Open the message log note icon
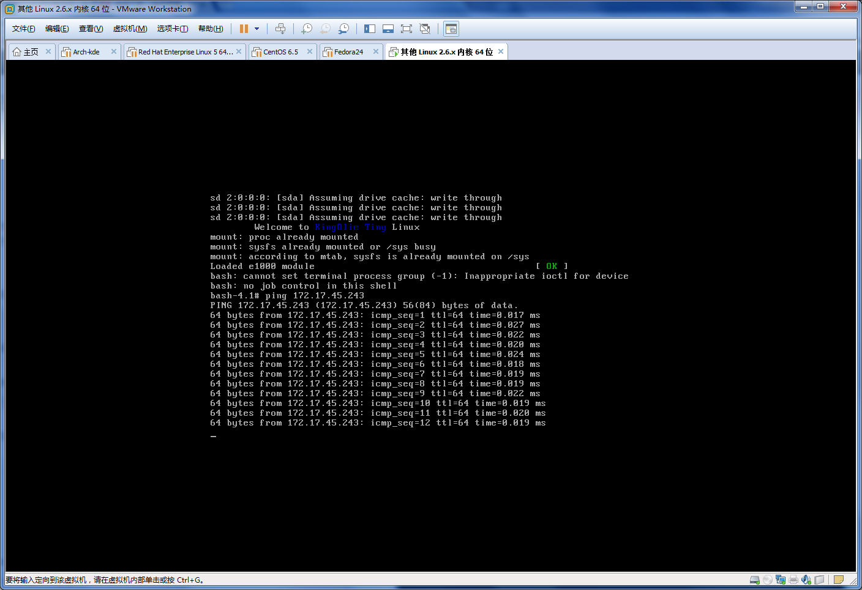 (839, 580)
